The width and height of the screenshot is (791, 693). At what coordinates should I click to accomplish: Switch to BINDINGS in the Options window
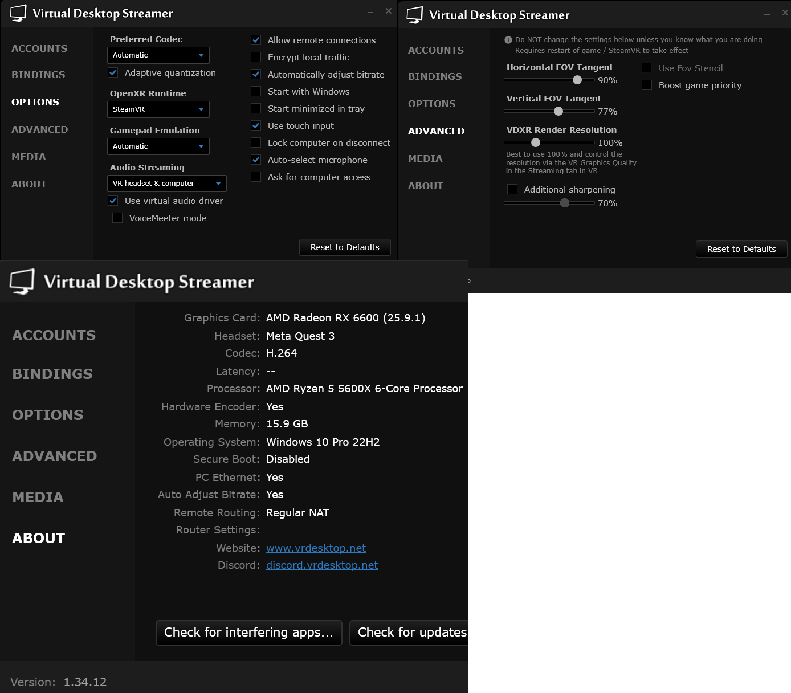point(38,75)
